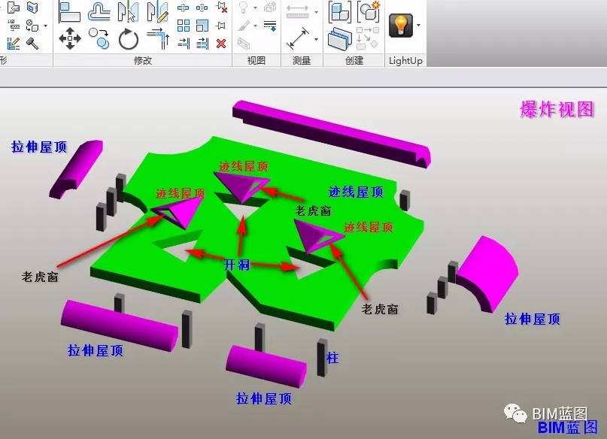Choose Mirror - Pick Axis tool

(128, 11)
